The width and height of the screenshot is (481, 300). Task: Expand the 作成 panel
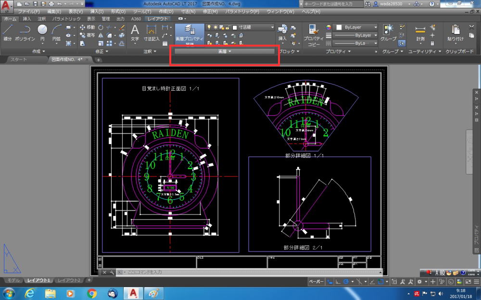pyautogui.click(x=39, y=51)
